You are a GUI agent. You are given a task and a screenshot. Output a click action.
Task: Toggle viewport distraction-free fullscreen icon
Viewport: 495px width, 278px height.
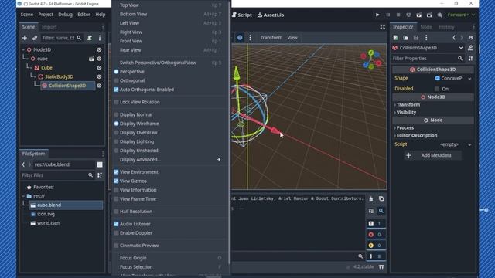point(383,27)
